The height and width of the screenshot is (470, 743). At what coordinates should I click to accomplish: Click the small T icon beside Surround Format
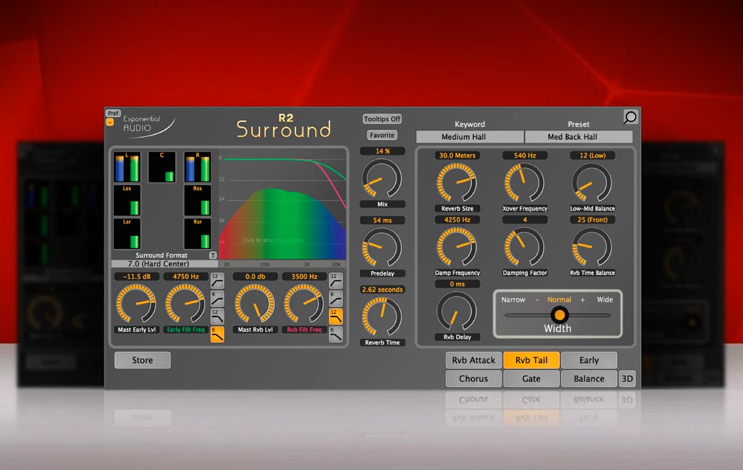pos(213,255)
